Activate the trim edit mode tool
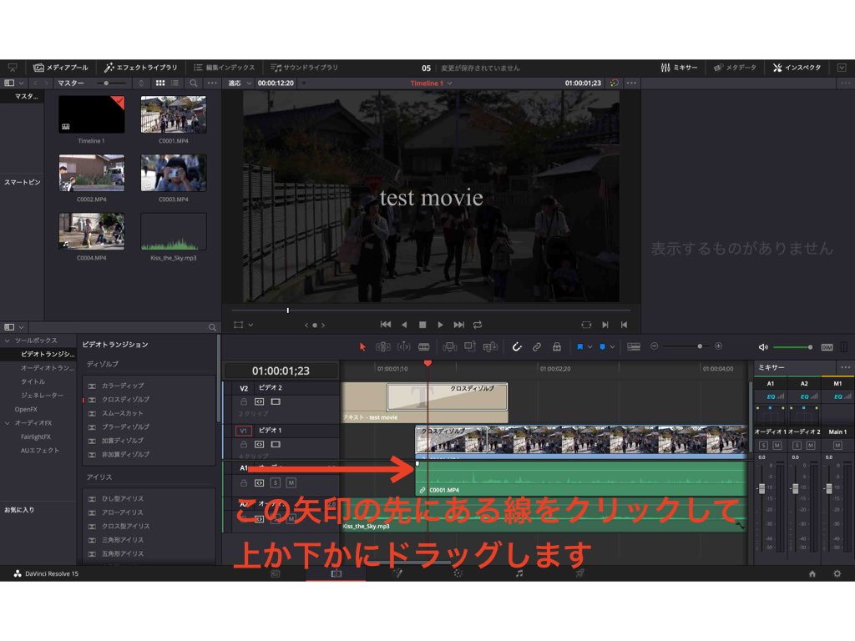The width and height of the screenshot is (855, 641). [x=382, y=346]
